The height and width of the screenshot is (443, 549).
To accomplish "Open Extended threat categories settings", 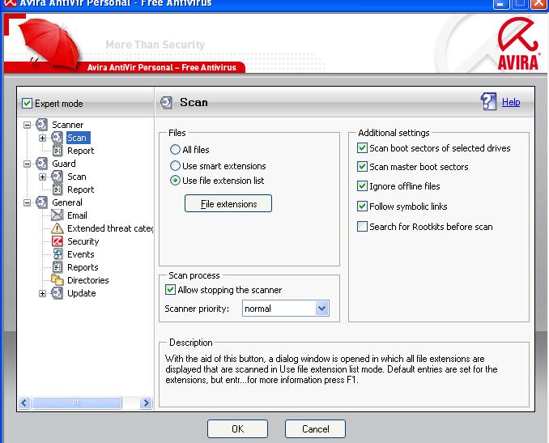I will [x=110, y=228].
